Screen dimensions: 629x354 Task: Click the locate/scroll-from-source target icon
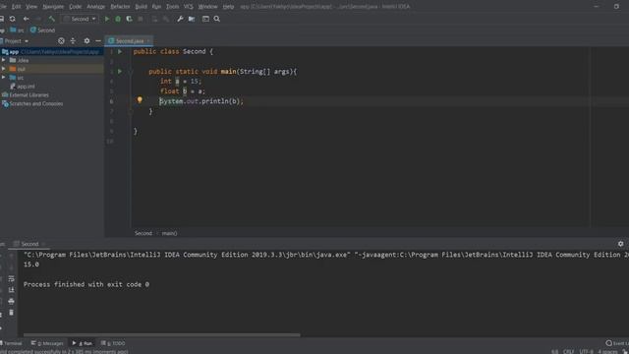click(61, 41)
